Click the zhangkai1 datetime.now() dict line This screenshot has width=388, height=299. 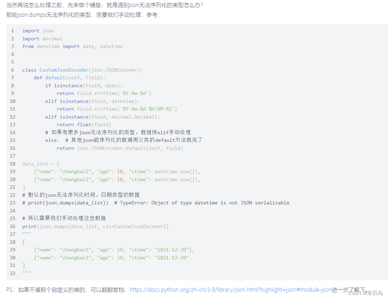point(117,171)
